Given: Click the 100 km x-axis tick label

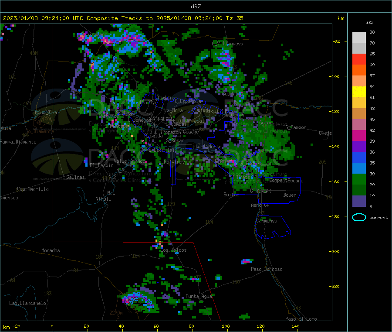Looking at the screenshot, I should pyautogui.click(x=226, y=326).
